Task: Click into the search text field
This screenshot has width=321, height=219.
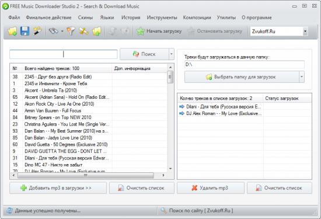Action: click(x=63, y=54)
